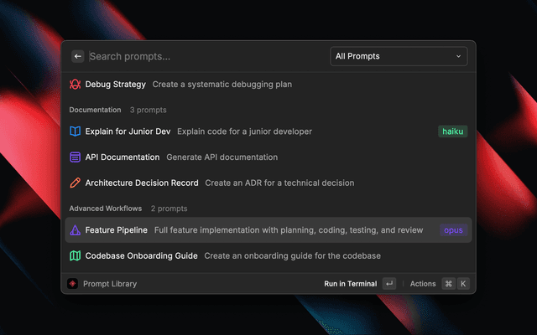Click the Feature Pipeline warning triangle icon

[75, 230]
